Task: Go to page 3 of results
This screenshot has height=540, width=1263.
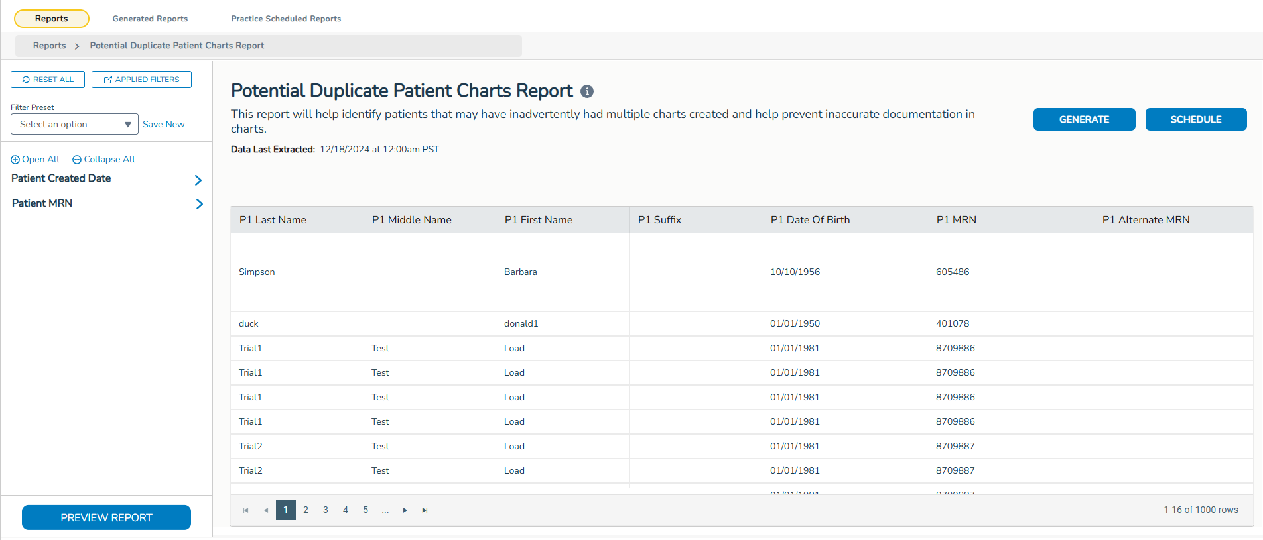Action: (x=326, y=510)
